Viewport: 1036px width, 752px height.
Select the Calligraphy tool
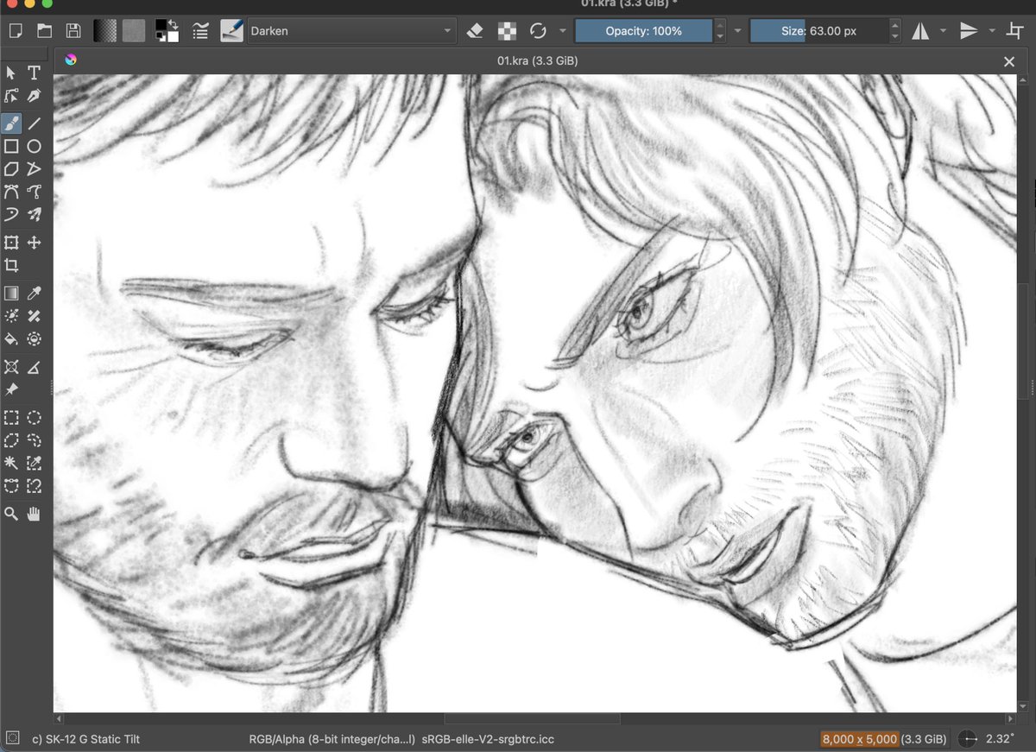[34, 96]
